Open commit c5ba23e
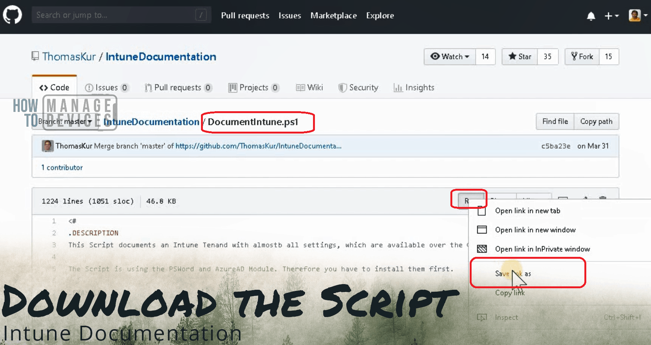The width and height of the screenshot is (651, 345). [x=556, y=146]
